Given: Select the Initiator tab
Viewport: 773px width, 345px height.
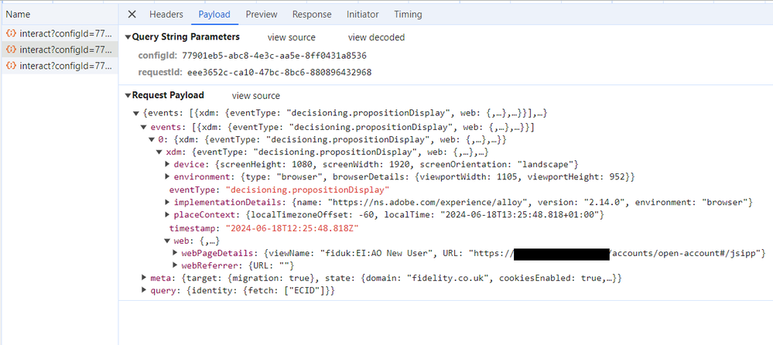Looking at the screenshot, I should tap(362, 15).
